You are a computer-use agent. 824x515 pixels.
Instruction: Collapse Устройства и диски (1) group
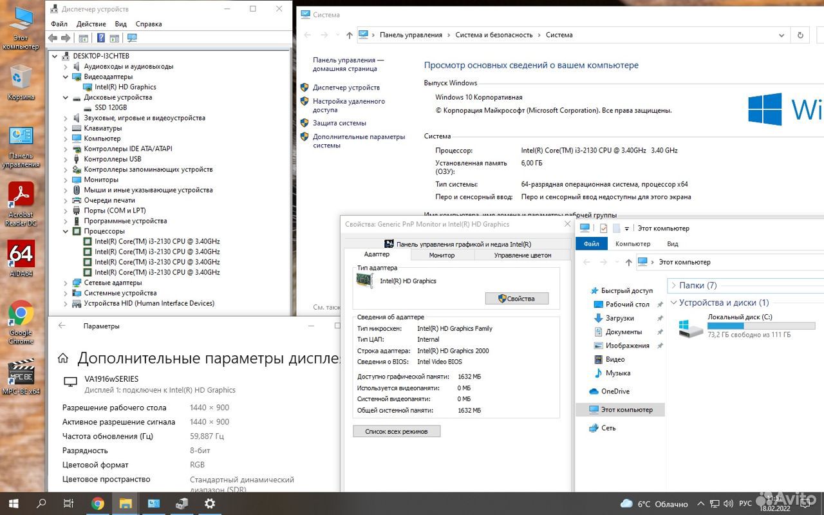tap(673, 303)
